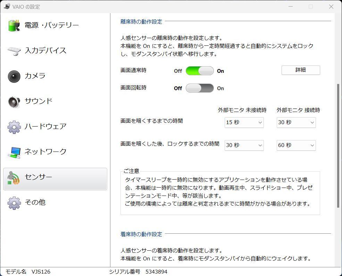Click the serial number 5343894 text
The width and height of the screenshot is (342, 276).
156,272
